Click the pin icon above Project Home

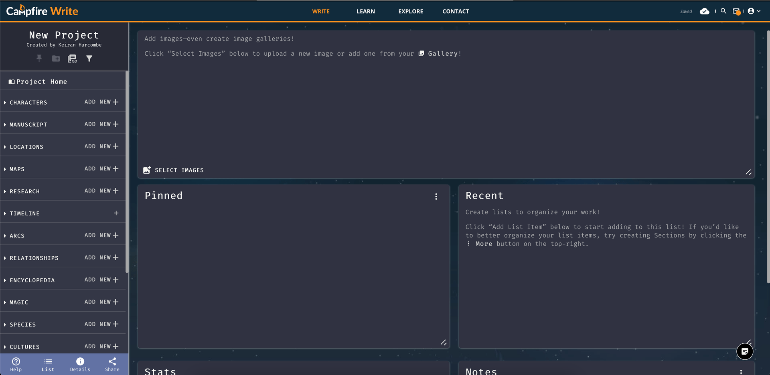click(x=39, y=59)
